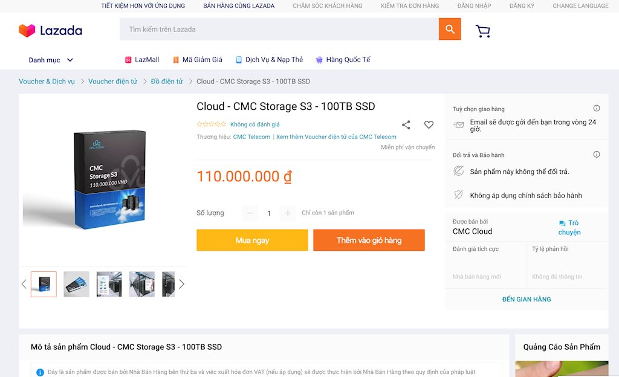Open Mã Giảm Giá menu item
The height and width of the screenshot is (377, 619).
coord(197,60)
